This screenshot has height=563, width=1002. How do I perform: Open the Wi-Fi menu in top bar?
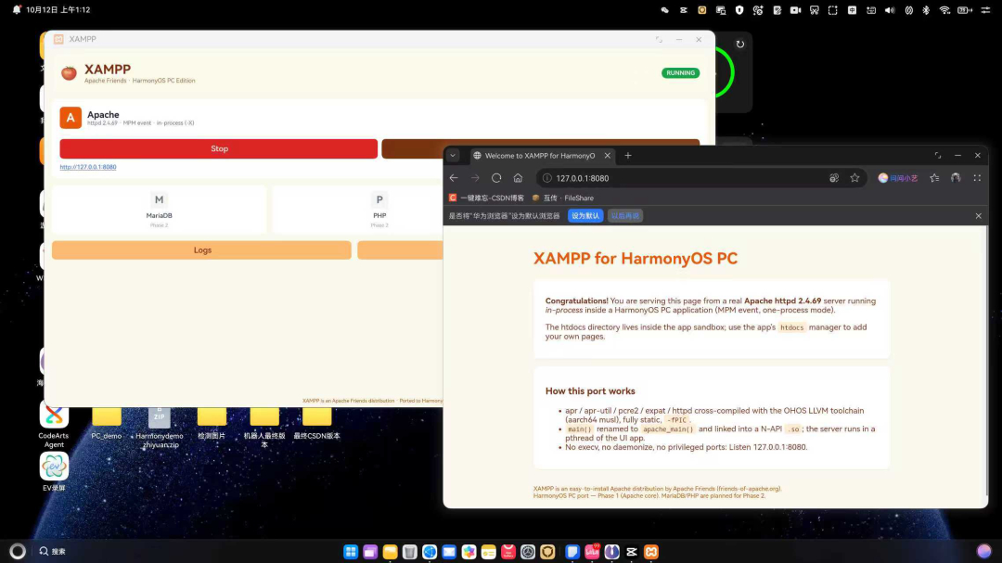click(x=944, y=10)
